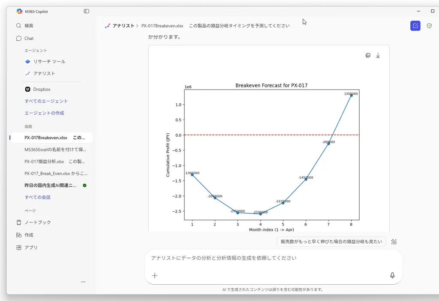
Task: Click the 販売数がもっと早く伸びた場合 suggestion chip
Action: pyautogui.click(x=331, y=242)
